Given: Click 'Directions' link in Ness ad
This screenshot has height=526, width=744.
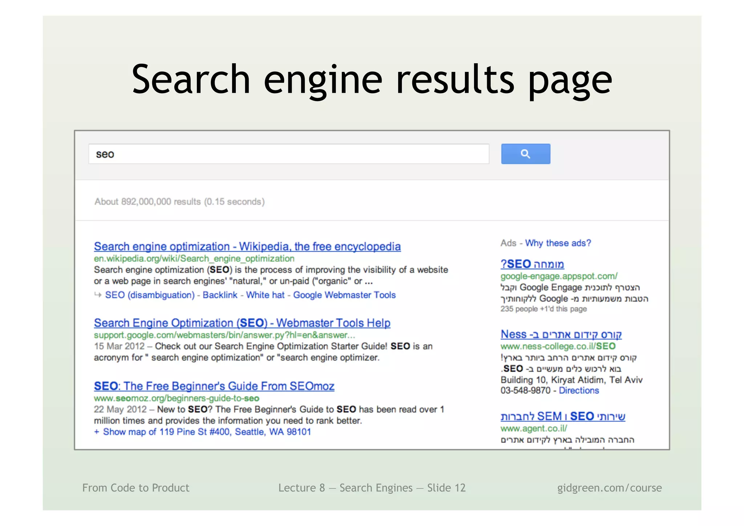Looking at the screenshot, I should (579, 390).
